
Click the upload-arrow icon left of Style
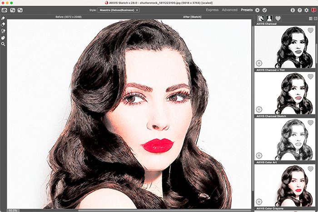(x=20, y=10)
